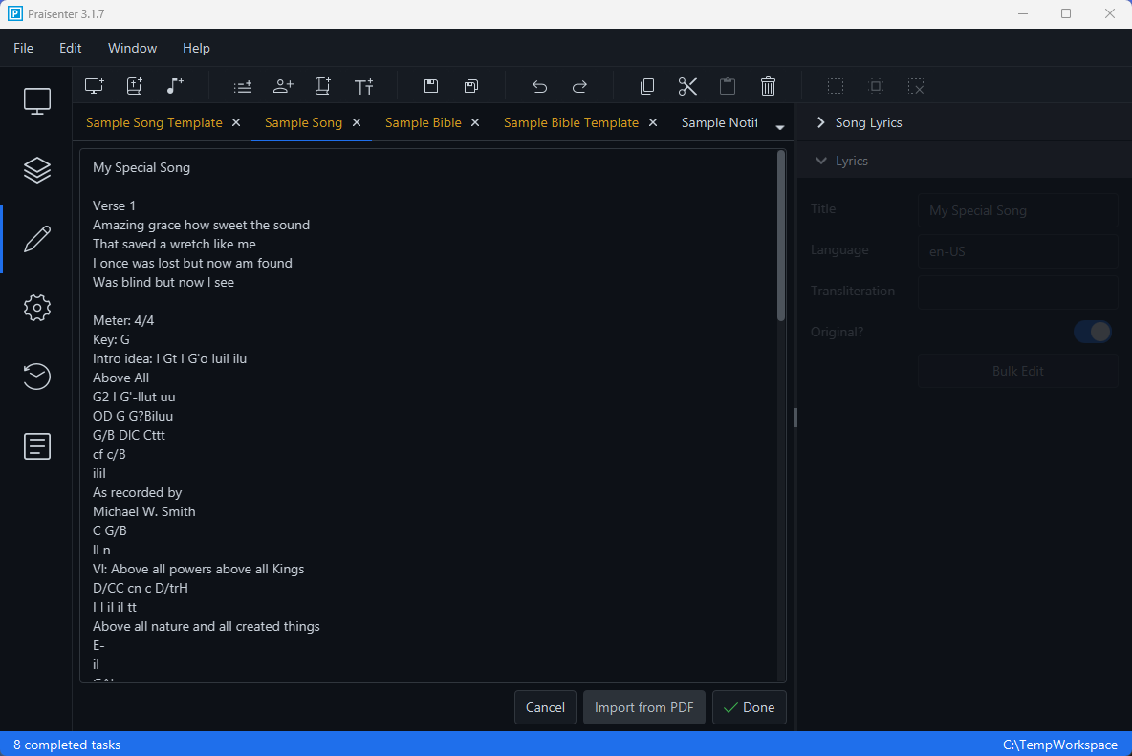
Task: Click the Duplicate icon near the scissors
Action: tap(647, 86)
